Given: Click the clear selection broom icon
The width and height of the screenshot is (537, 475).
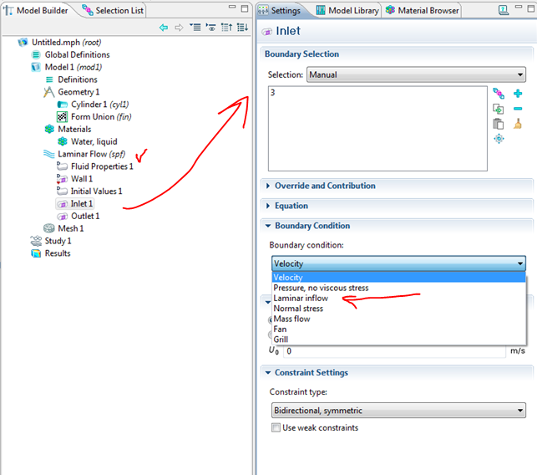Looking at the screenshot, I should [x=518, y=124].
